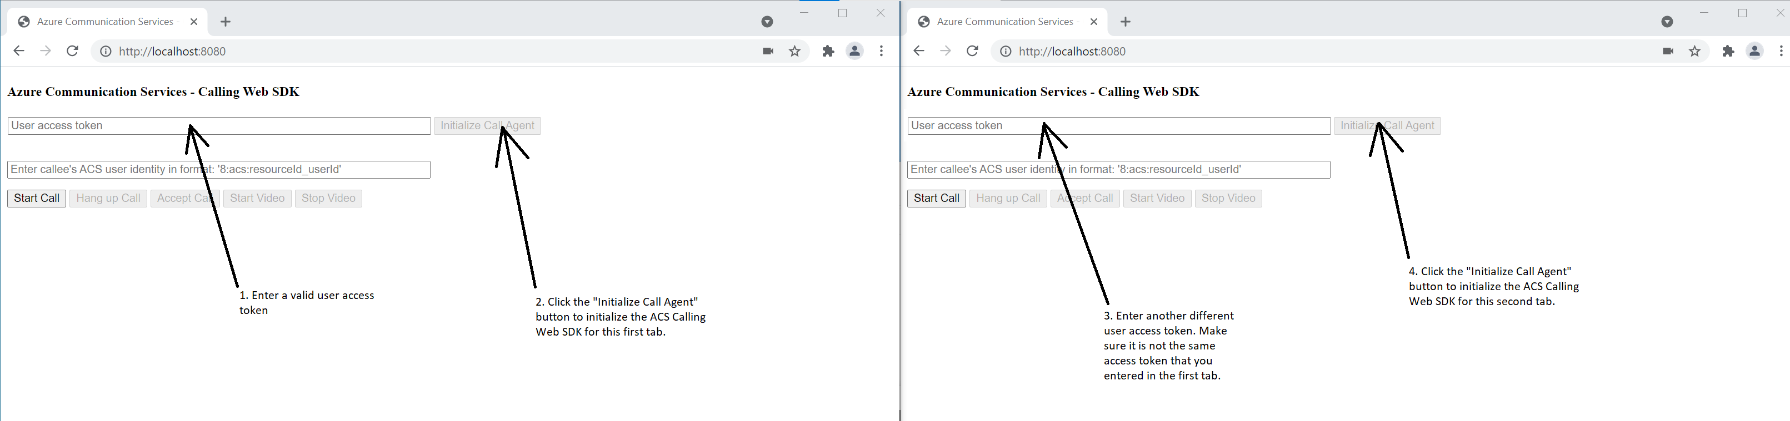Maximize the left browser window
The image size is (1790, 421).
tap(843, 13)
